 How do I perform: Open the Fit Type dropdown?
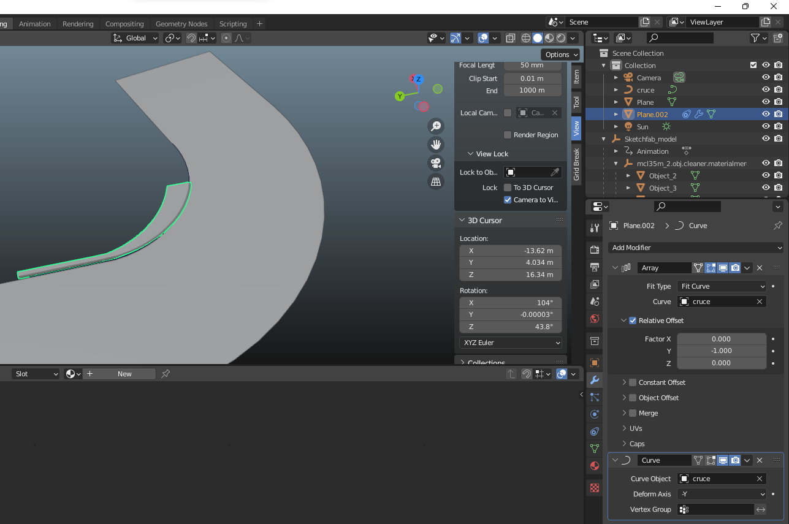[x=722, y=286]
